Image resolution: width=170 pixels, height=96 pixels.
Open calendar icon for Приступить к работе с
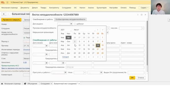click(65, 73)
